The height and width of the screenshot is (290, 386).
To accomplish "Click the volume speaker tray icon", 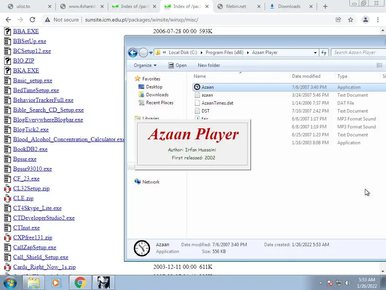I will (x=348, y=283).
